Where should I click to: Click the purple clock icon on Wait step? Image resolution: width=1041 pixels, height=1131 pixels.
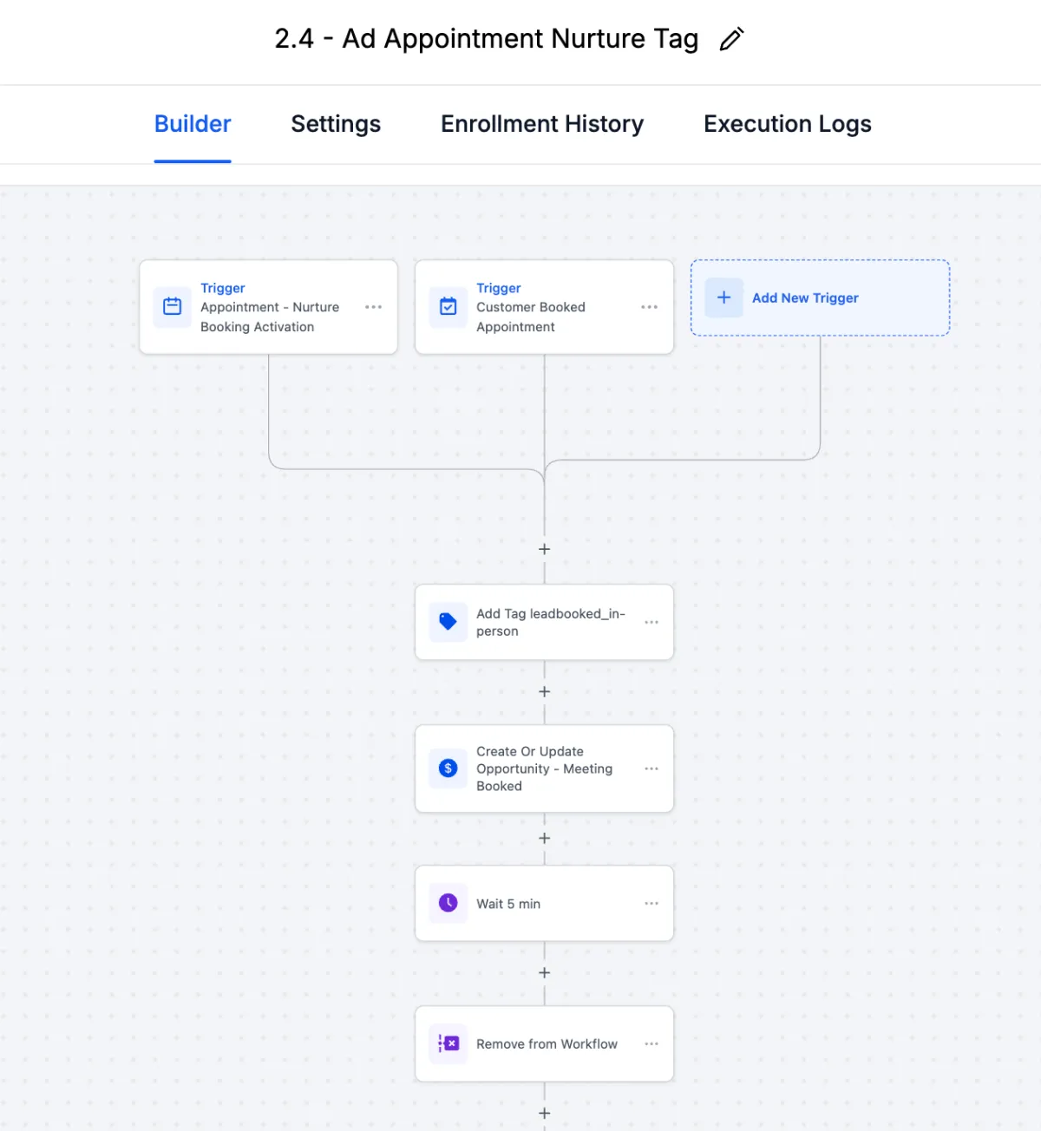(x=448, y=903)
